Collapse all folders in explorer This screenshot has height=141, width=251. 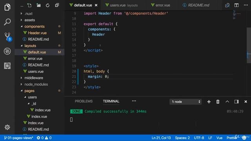point(57,5)
